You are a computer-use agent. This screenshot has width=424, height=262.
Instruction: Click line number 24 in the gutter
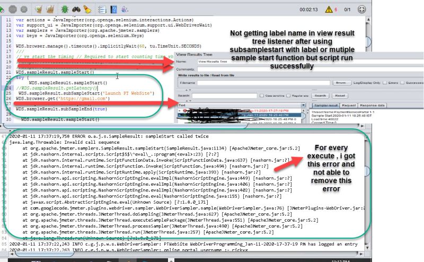[8, 88]
